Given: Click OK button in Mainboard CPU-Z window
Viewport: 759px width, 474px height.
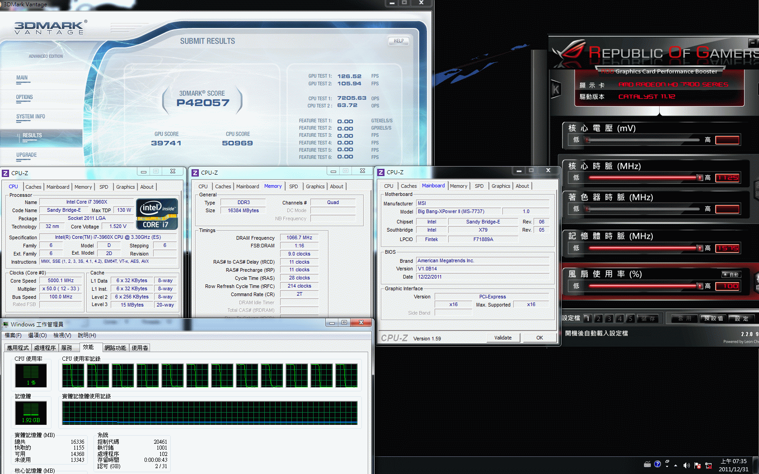Looking at the screenshot, I should pos(540,338).
